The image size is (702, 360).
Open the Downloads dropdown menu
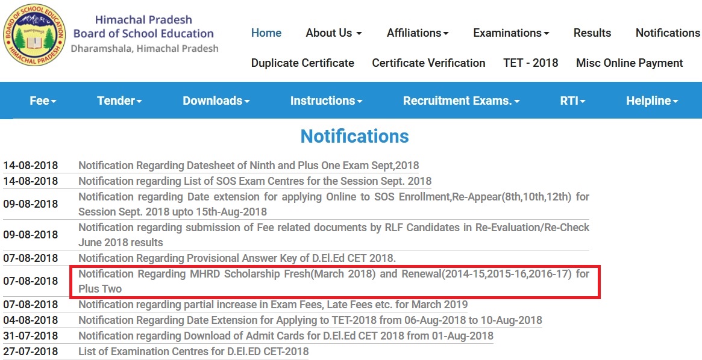[x=216, y=101]
